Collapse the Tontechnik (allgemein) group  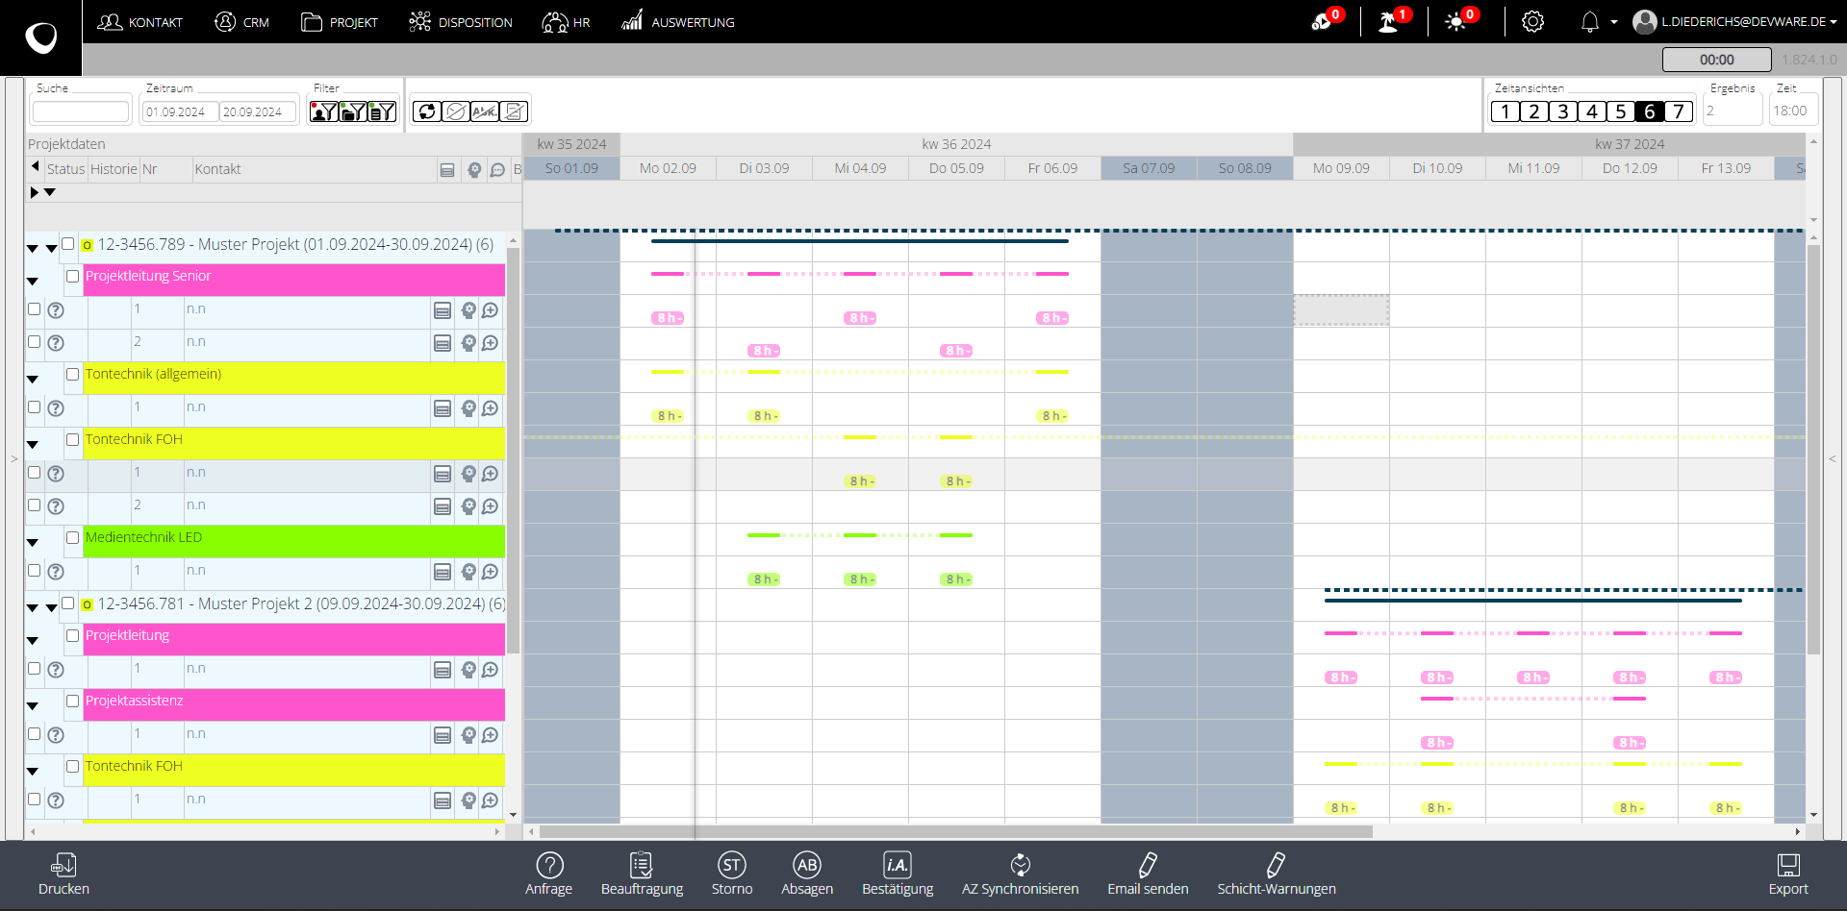33,380
